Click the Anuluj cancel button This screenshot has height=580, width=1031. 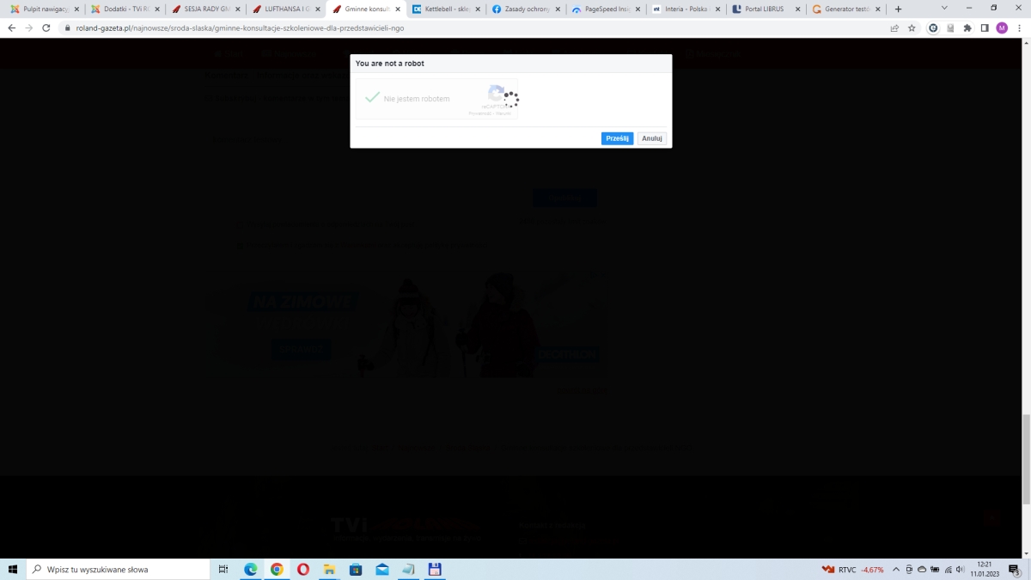pos(652,138)
